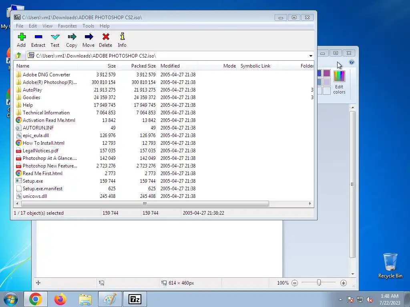Go up one folder level icon
The height and width of the screenshot is (307, 410).
click(18, 56)
